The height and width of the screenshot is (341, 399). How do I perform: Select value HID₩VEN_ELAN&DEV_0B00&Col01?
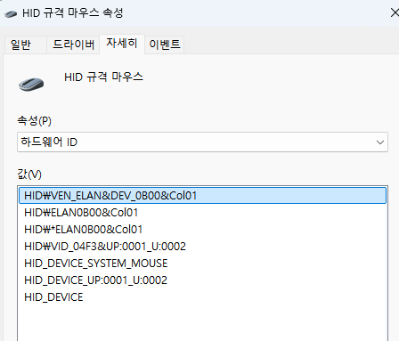202,196
